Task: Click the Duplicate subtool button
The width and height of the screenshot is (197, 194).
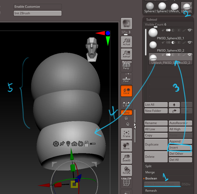Action: pos(156,144)
